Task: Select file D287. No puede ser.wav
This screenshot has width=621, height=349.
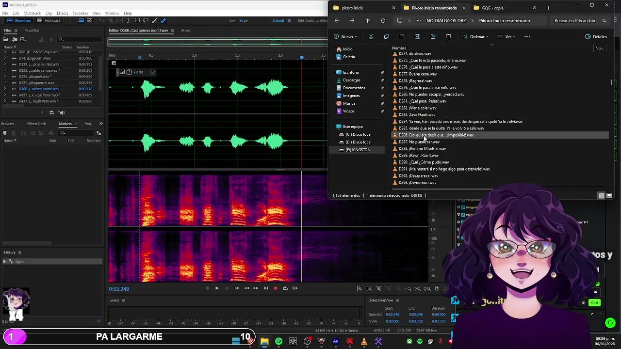Action: [419, 142]
